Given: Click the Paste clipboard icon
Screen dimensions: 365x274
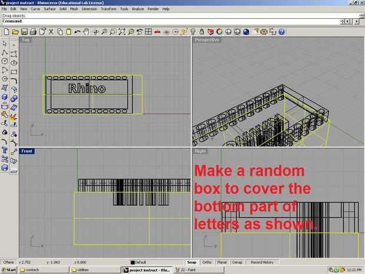Looking at the screenshot, I should click(69, 32).
